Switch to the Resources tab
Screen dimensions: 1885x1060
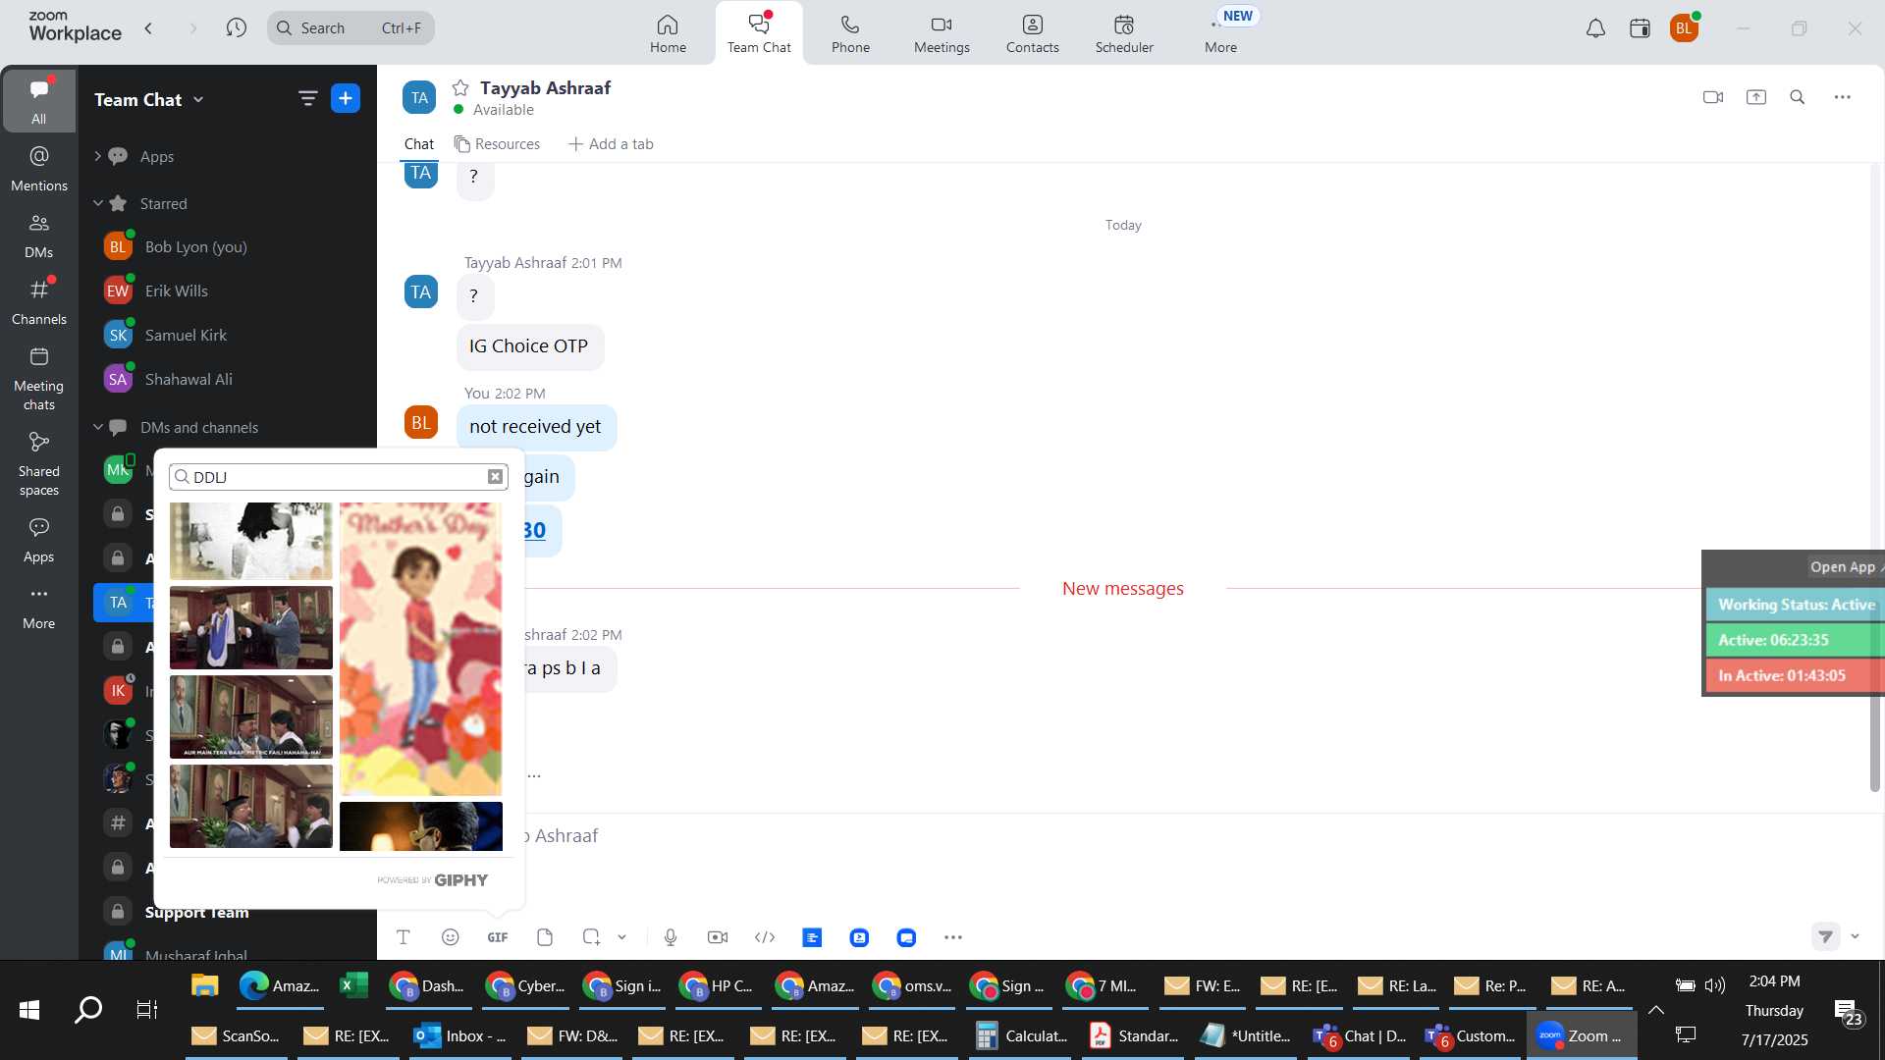pos(497,144)
